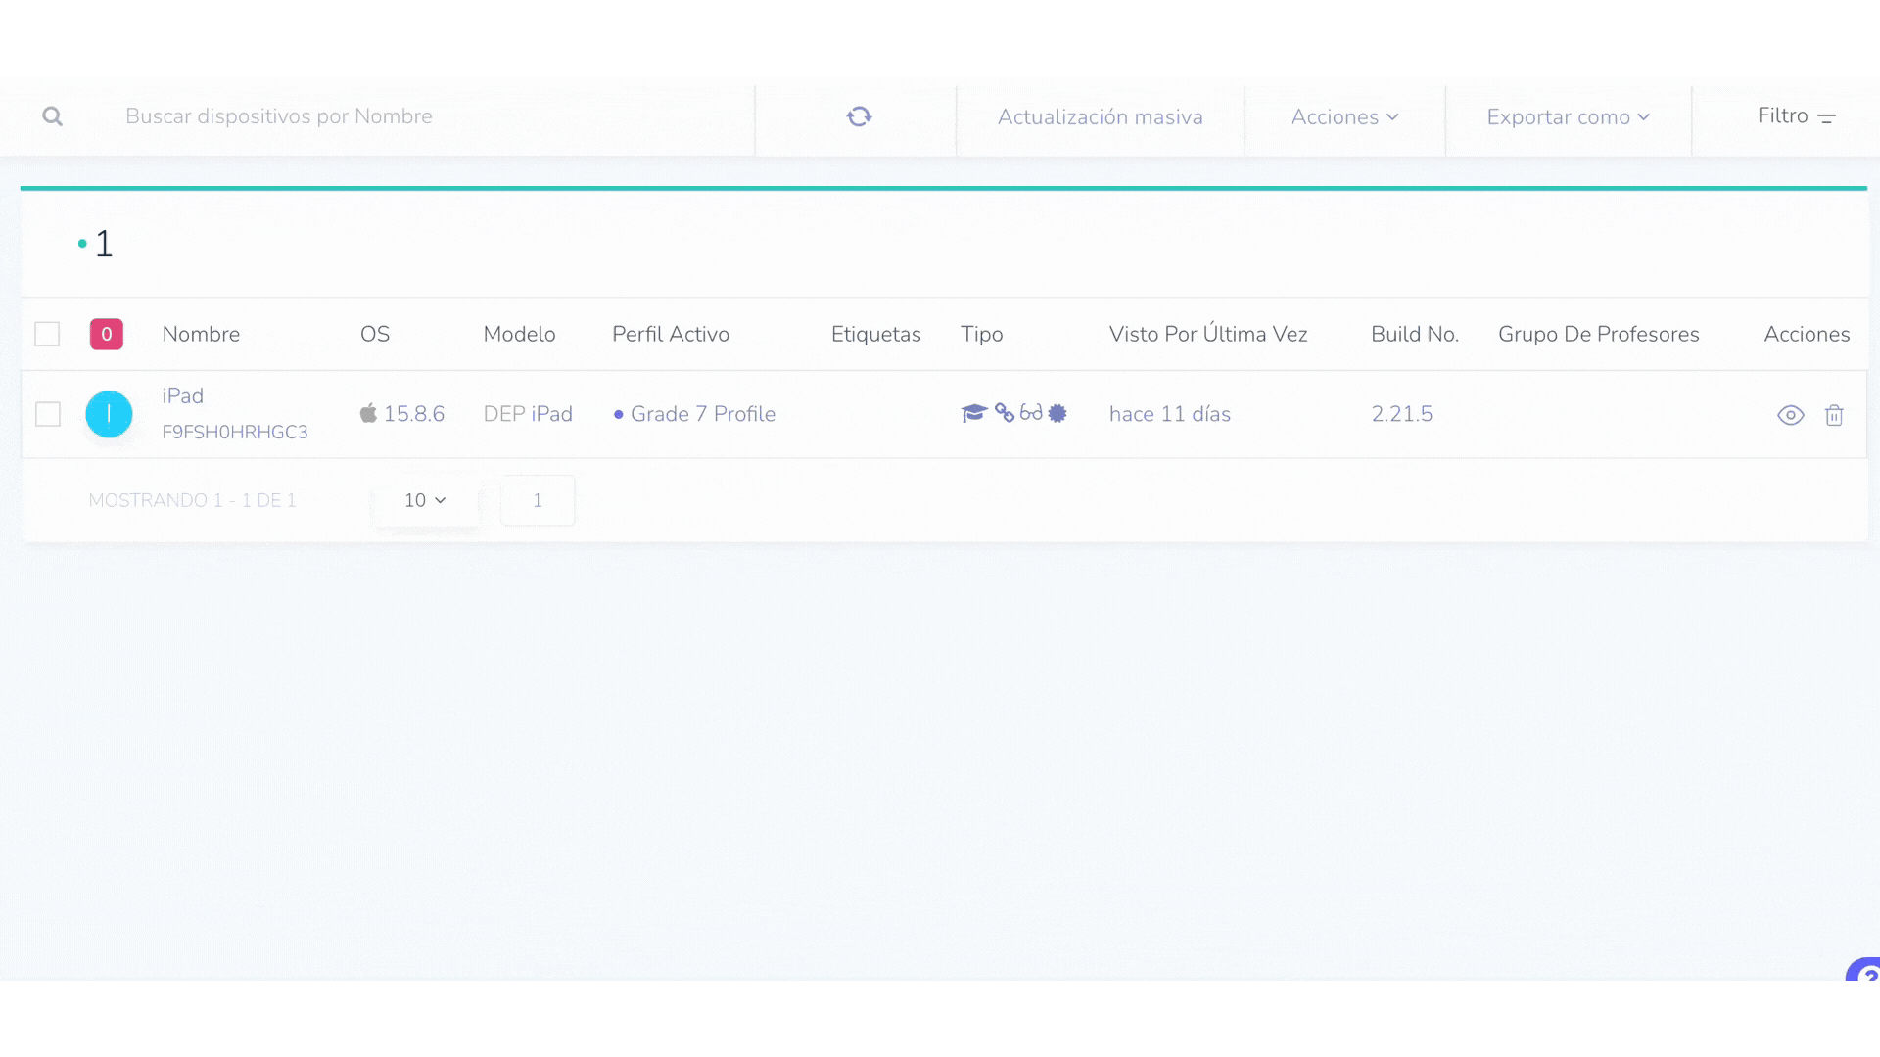This screenshot has height=1057, width=1880.
Task: Expand the Acciones dropdown
Action: point(1344,116)
